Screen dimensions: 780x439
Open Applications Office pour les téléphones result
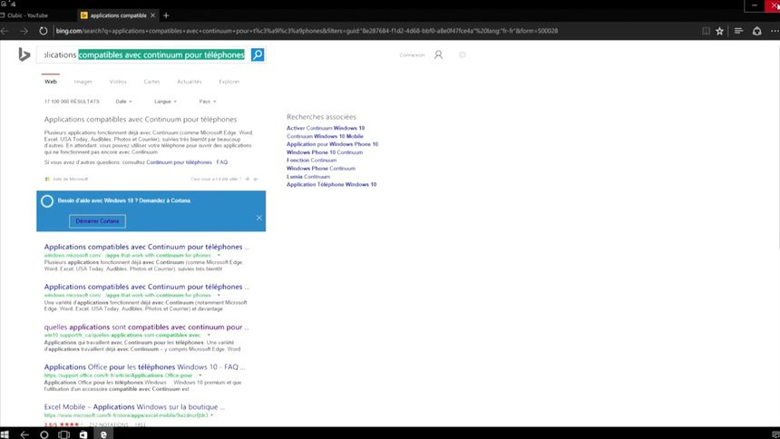pos(144,366)
